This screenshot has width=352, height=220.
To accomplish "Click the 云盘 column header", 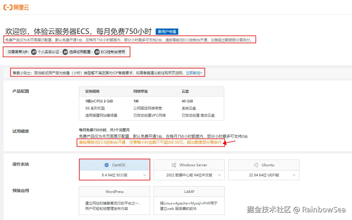I will [x=185, y=91].
